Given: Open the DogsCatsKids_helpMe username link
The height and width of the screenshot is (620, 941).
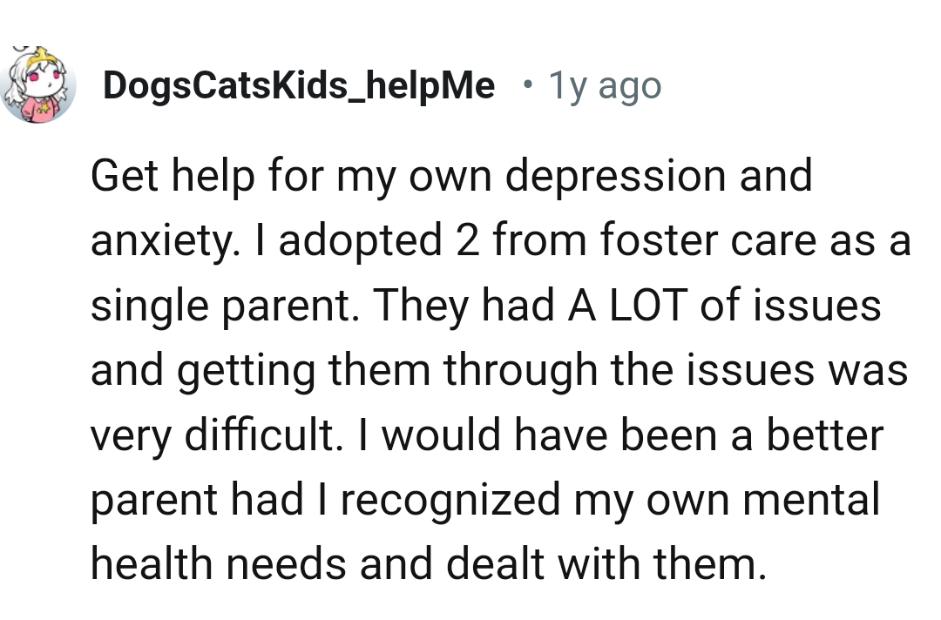Looking at the screenshot, I should [x=300, y=84].
